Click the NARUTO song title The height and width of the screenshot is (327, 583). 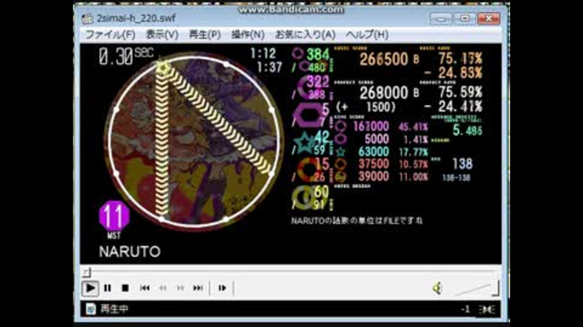coord(130,252)
